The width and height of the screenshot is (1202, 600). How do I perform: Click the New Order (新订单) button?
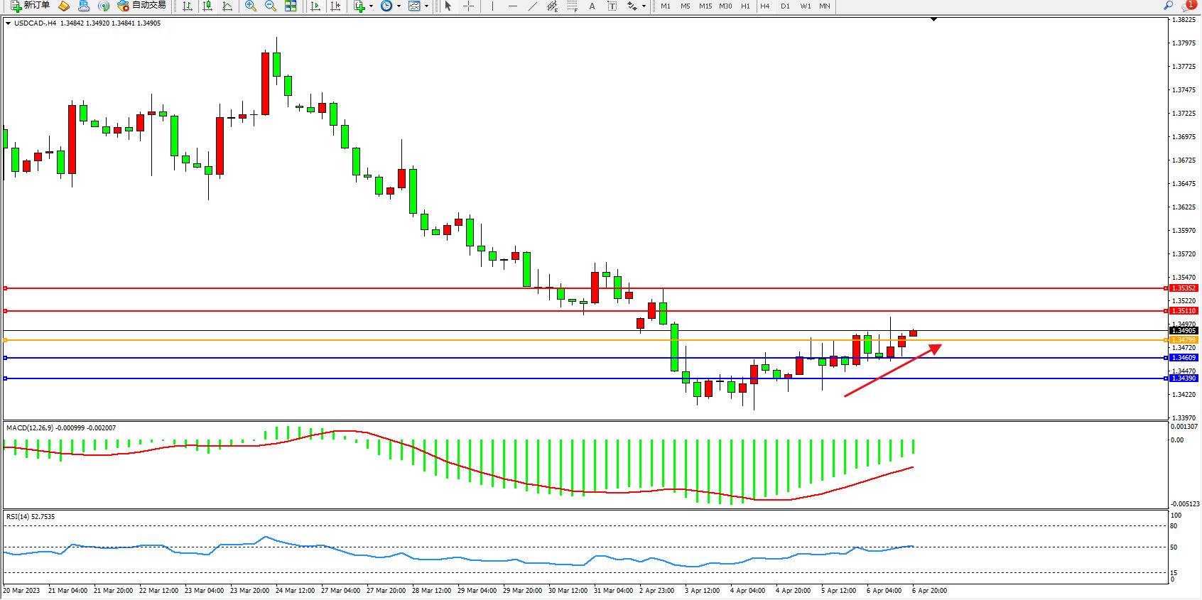tap(30, 6)
